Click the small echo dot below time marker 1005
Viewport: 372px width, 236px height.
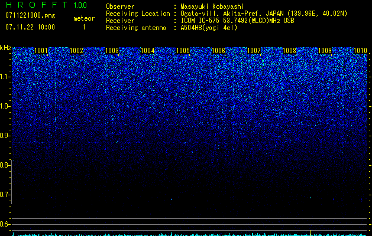tap(172, 199)
